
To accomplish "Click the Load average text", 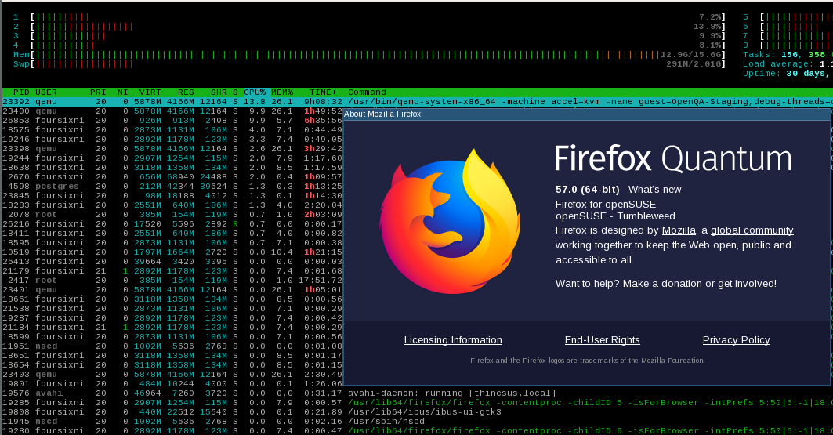I will 788,64.
